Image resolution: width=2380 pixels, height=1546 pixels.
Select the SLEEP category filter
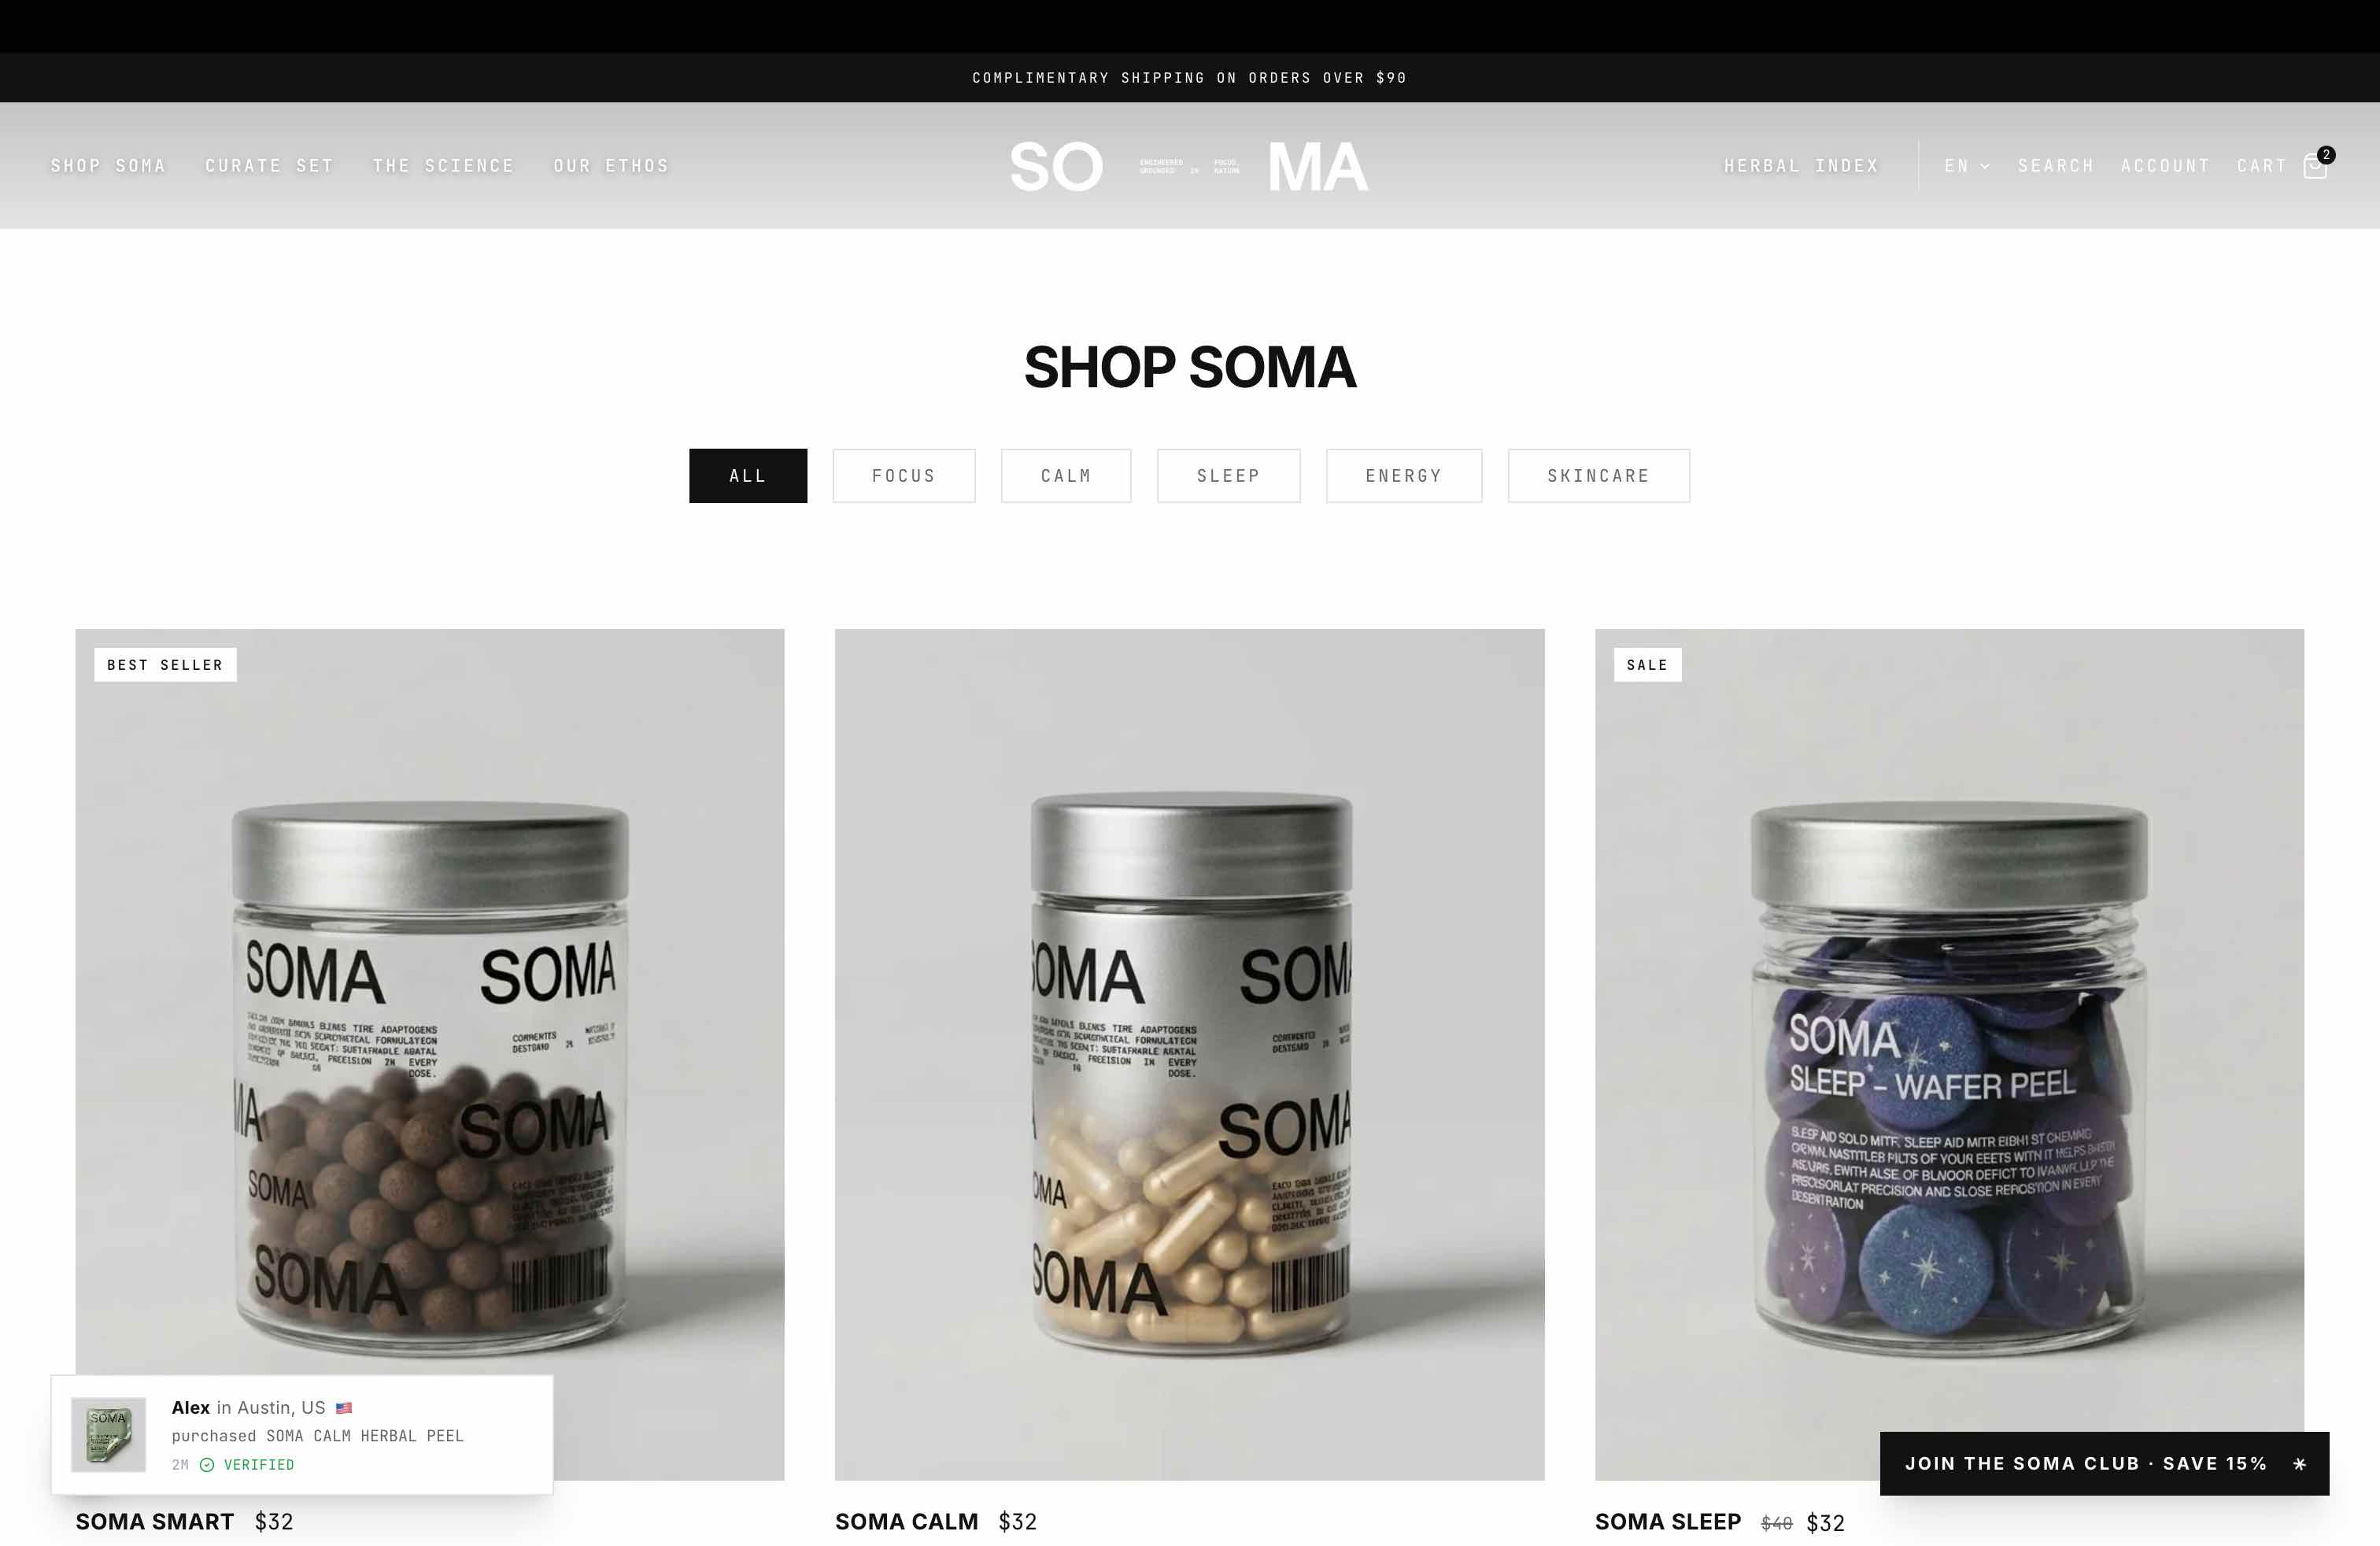[1229, 476]
